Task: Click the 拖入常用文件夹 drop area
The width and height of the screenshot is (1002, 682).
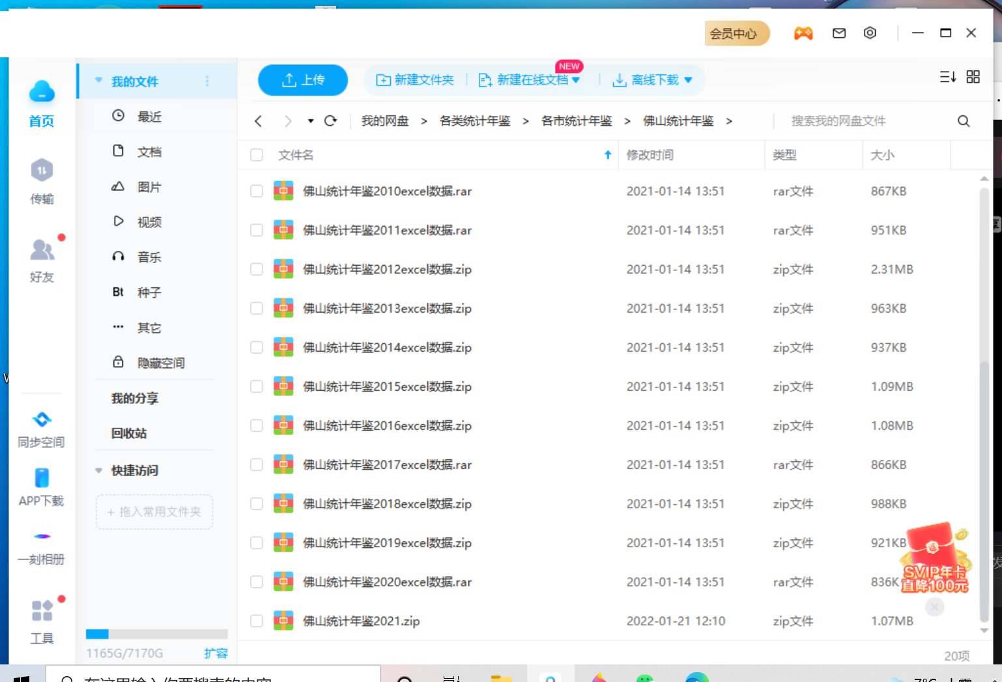Action: pos(154,512)
